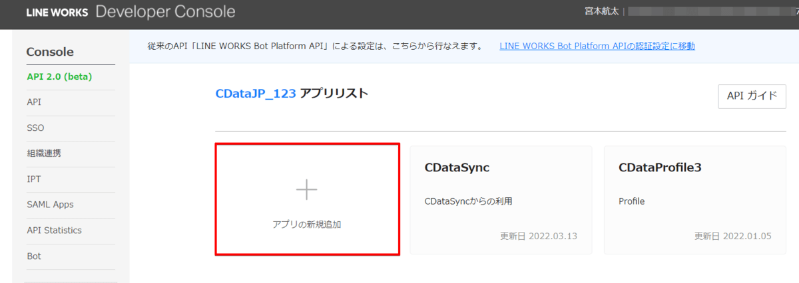
Task: Open 組織連携 in the sidebar
Action: click(x=44, y=153)
